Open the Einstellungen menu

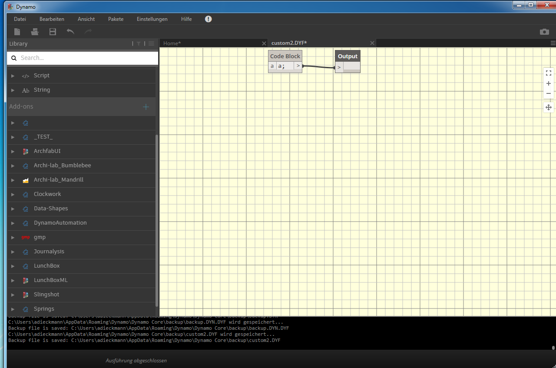152,19
